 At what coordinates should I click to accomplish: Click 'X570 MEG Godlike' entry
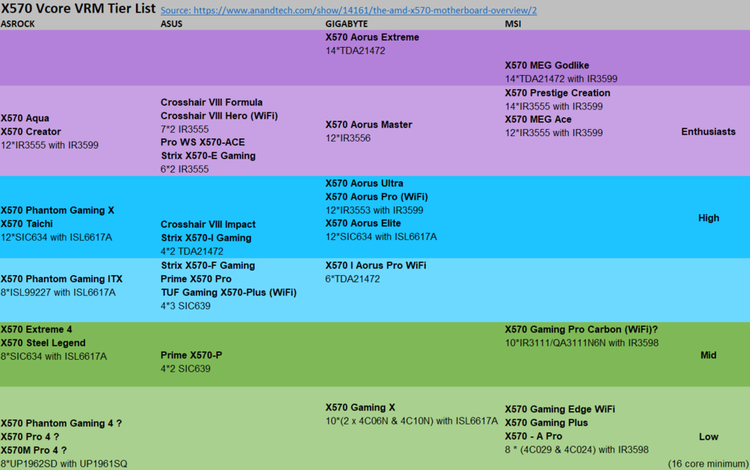coord(547,66)
